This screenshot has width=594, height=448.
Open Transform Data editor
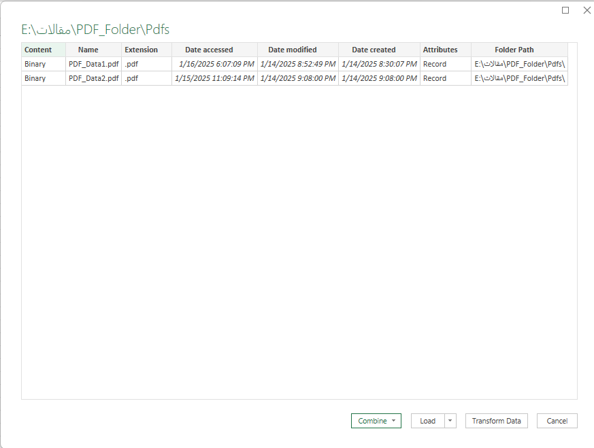(x=496, y=421)
